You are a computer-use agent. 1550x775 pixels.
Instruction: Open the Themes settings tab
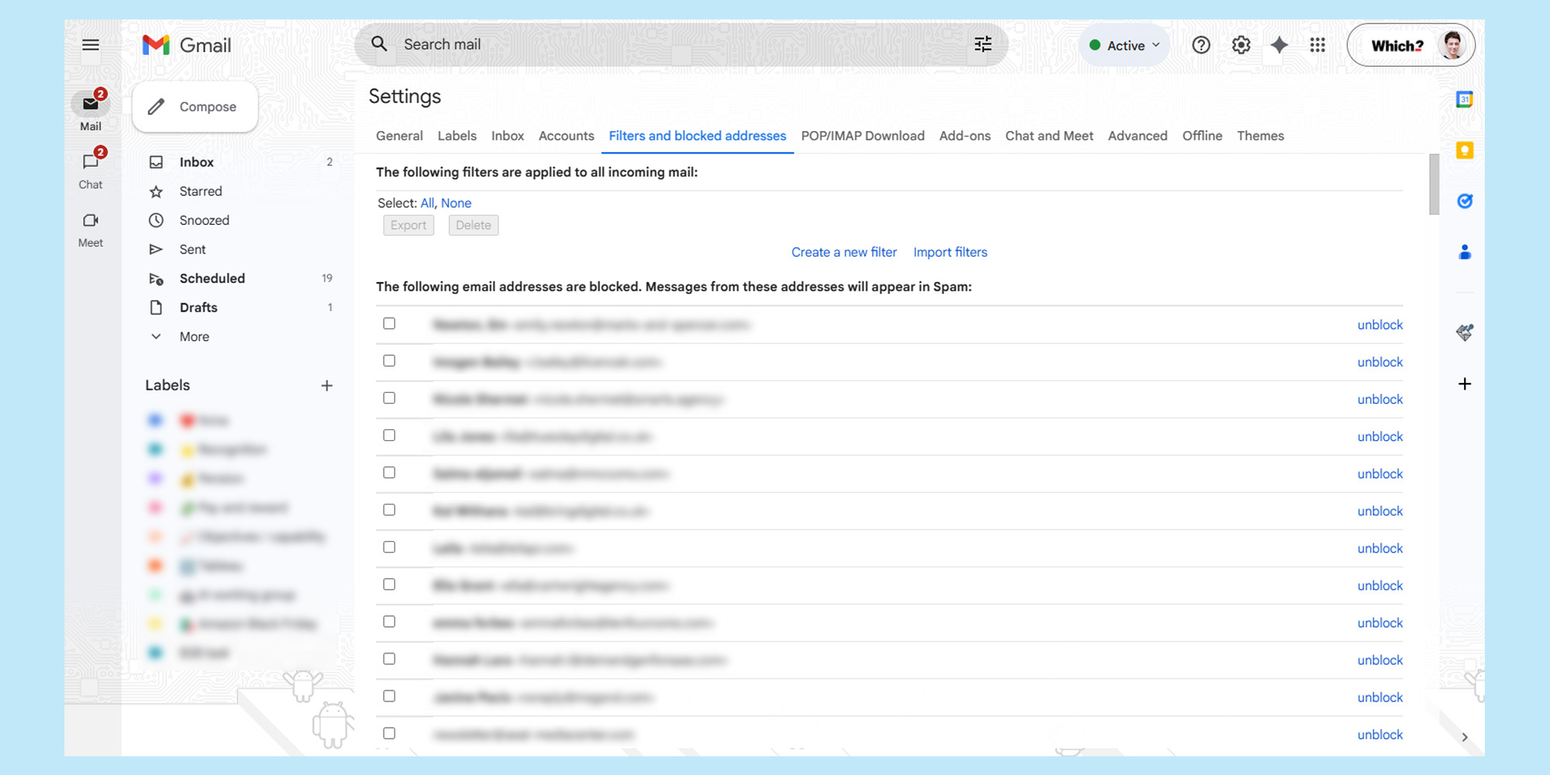tap(1260, 136)
